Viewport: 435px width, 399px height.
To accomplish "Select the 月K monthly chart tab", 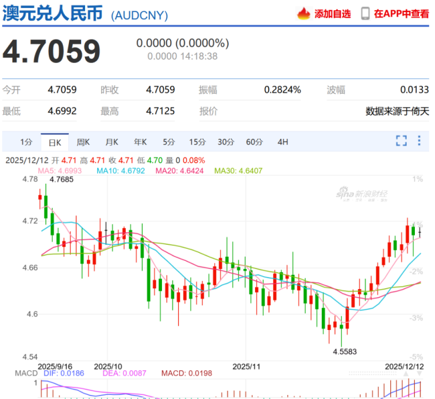I will click(x=111, y=141).
